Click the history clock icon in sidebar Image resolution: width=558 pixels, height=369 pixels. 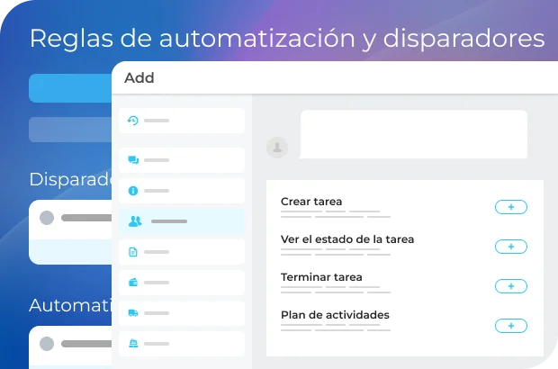(133, 121)
